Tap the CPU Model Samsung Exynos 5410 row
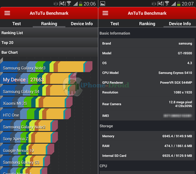 [147, 73]
